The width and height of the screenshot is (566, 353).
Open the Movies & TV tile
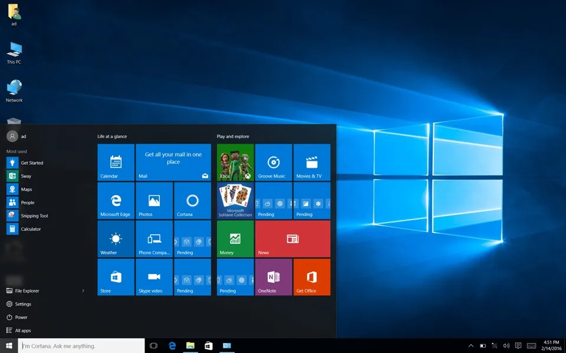[x=312, y=162]
